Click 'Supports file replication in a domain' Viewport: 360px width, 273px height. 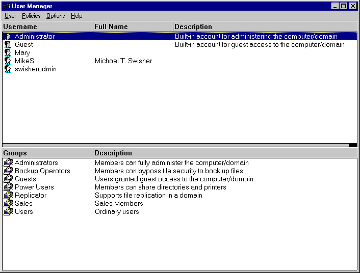click(148, 195)
